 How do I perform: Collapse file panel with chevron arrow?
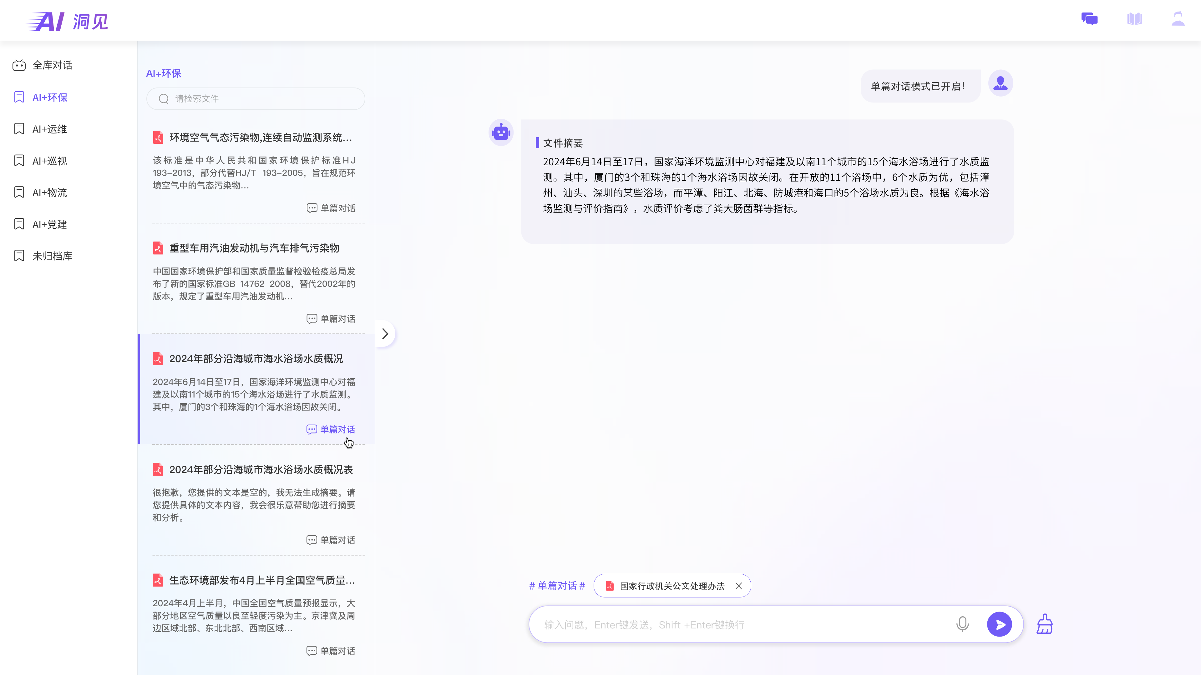click(x=385, y=333)
